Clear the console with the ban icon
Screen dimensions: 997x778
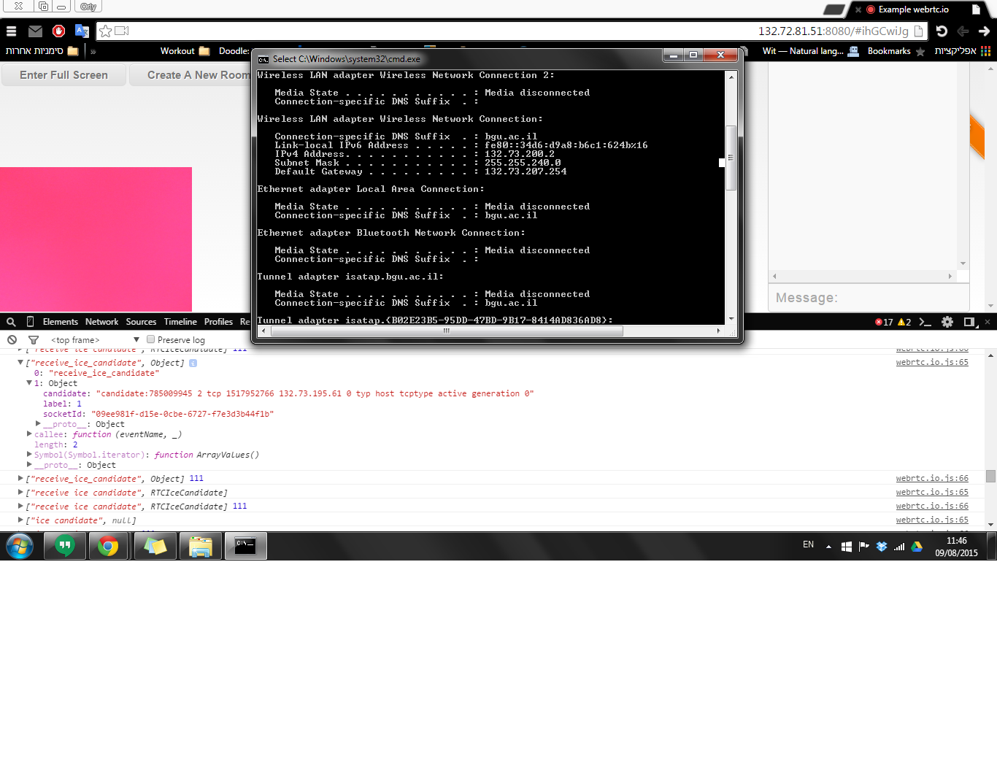(12, 340)
